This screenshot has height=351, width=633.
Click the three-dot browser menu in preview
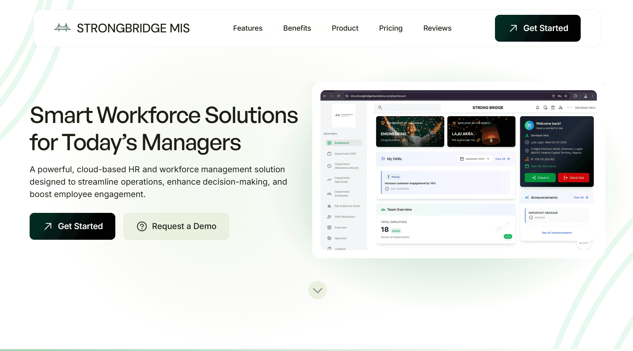(x=592, y=96)
